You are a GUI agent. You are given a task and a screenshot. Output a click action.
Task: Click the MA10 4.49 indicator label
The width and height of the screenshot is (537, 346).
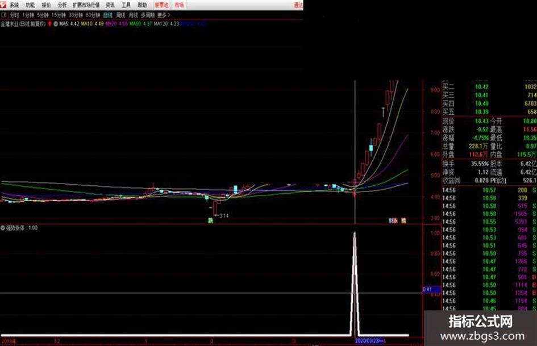tap(92, 24)
